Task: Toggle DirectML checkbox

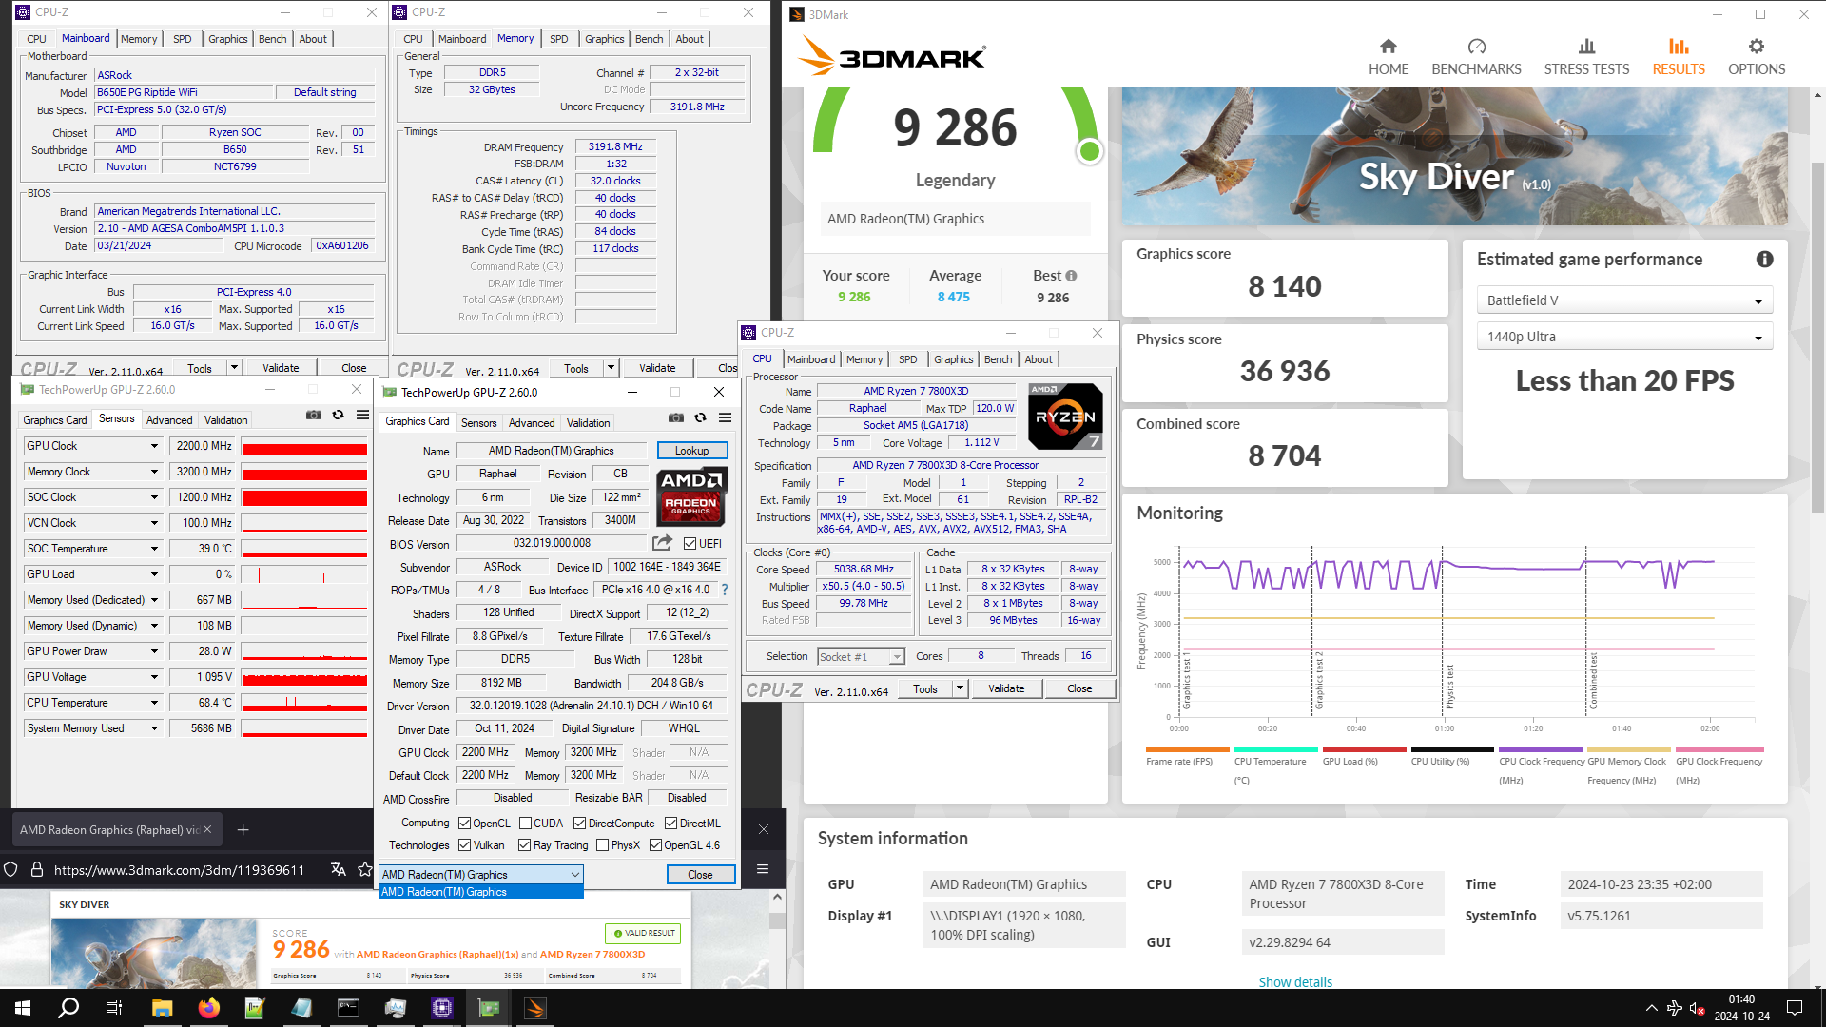Action: point(670,824)
